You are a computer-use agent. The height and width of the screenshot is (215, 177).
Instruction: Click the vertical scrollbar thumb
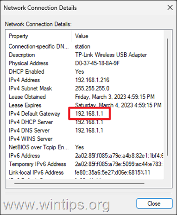168,97
